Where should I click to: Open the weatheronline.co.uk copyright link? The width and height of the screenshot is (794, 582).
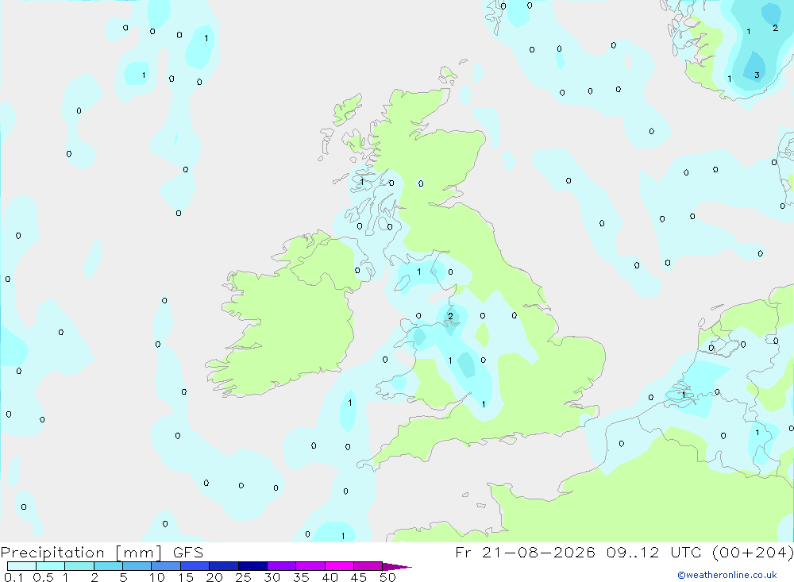pos(727,575)
